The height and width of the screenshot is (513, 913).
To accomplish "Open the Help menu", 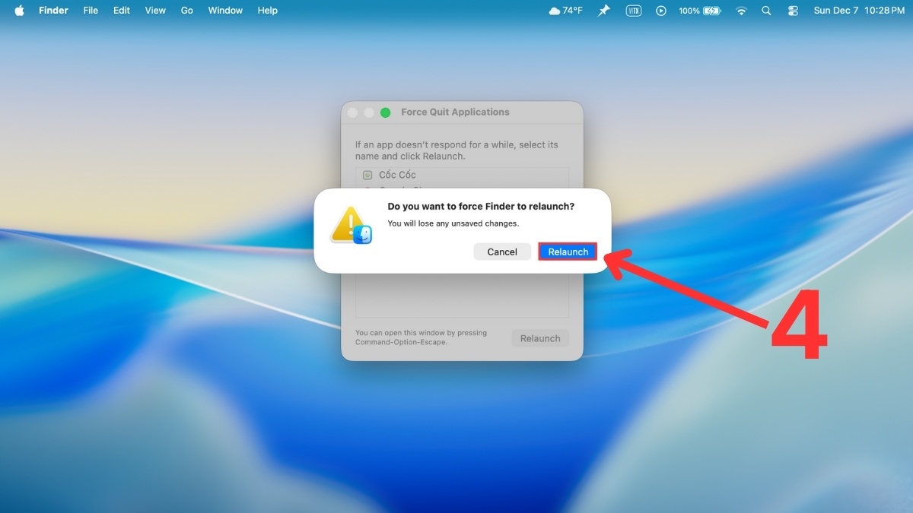I will [267, 11].
